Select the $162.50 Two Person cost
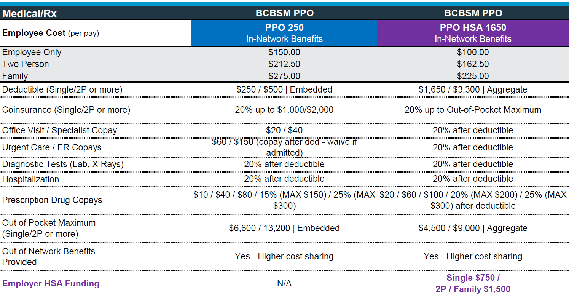 click(x=473, y=64)
